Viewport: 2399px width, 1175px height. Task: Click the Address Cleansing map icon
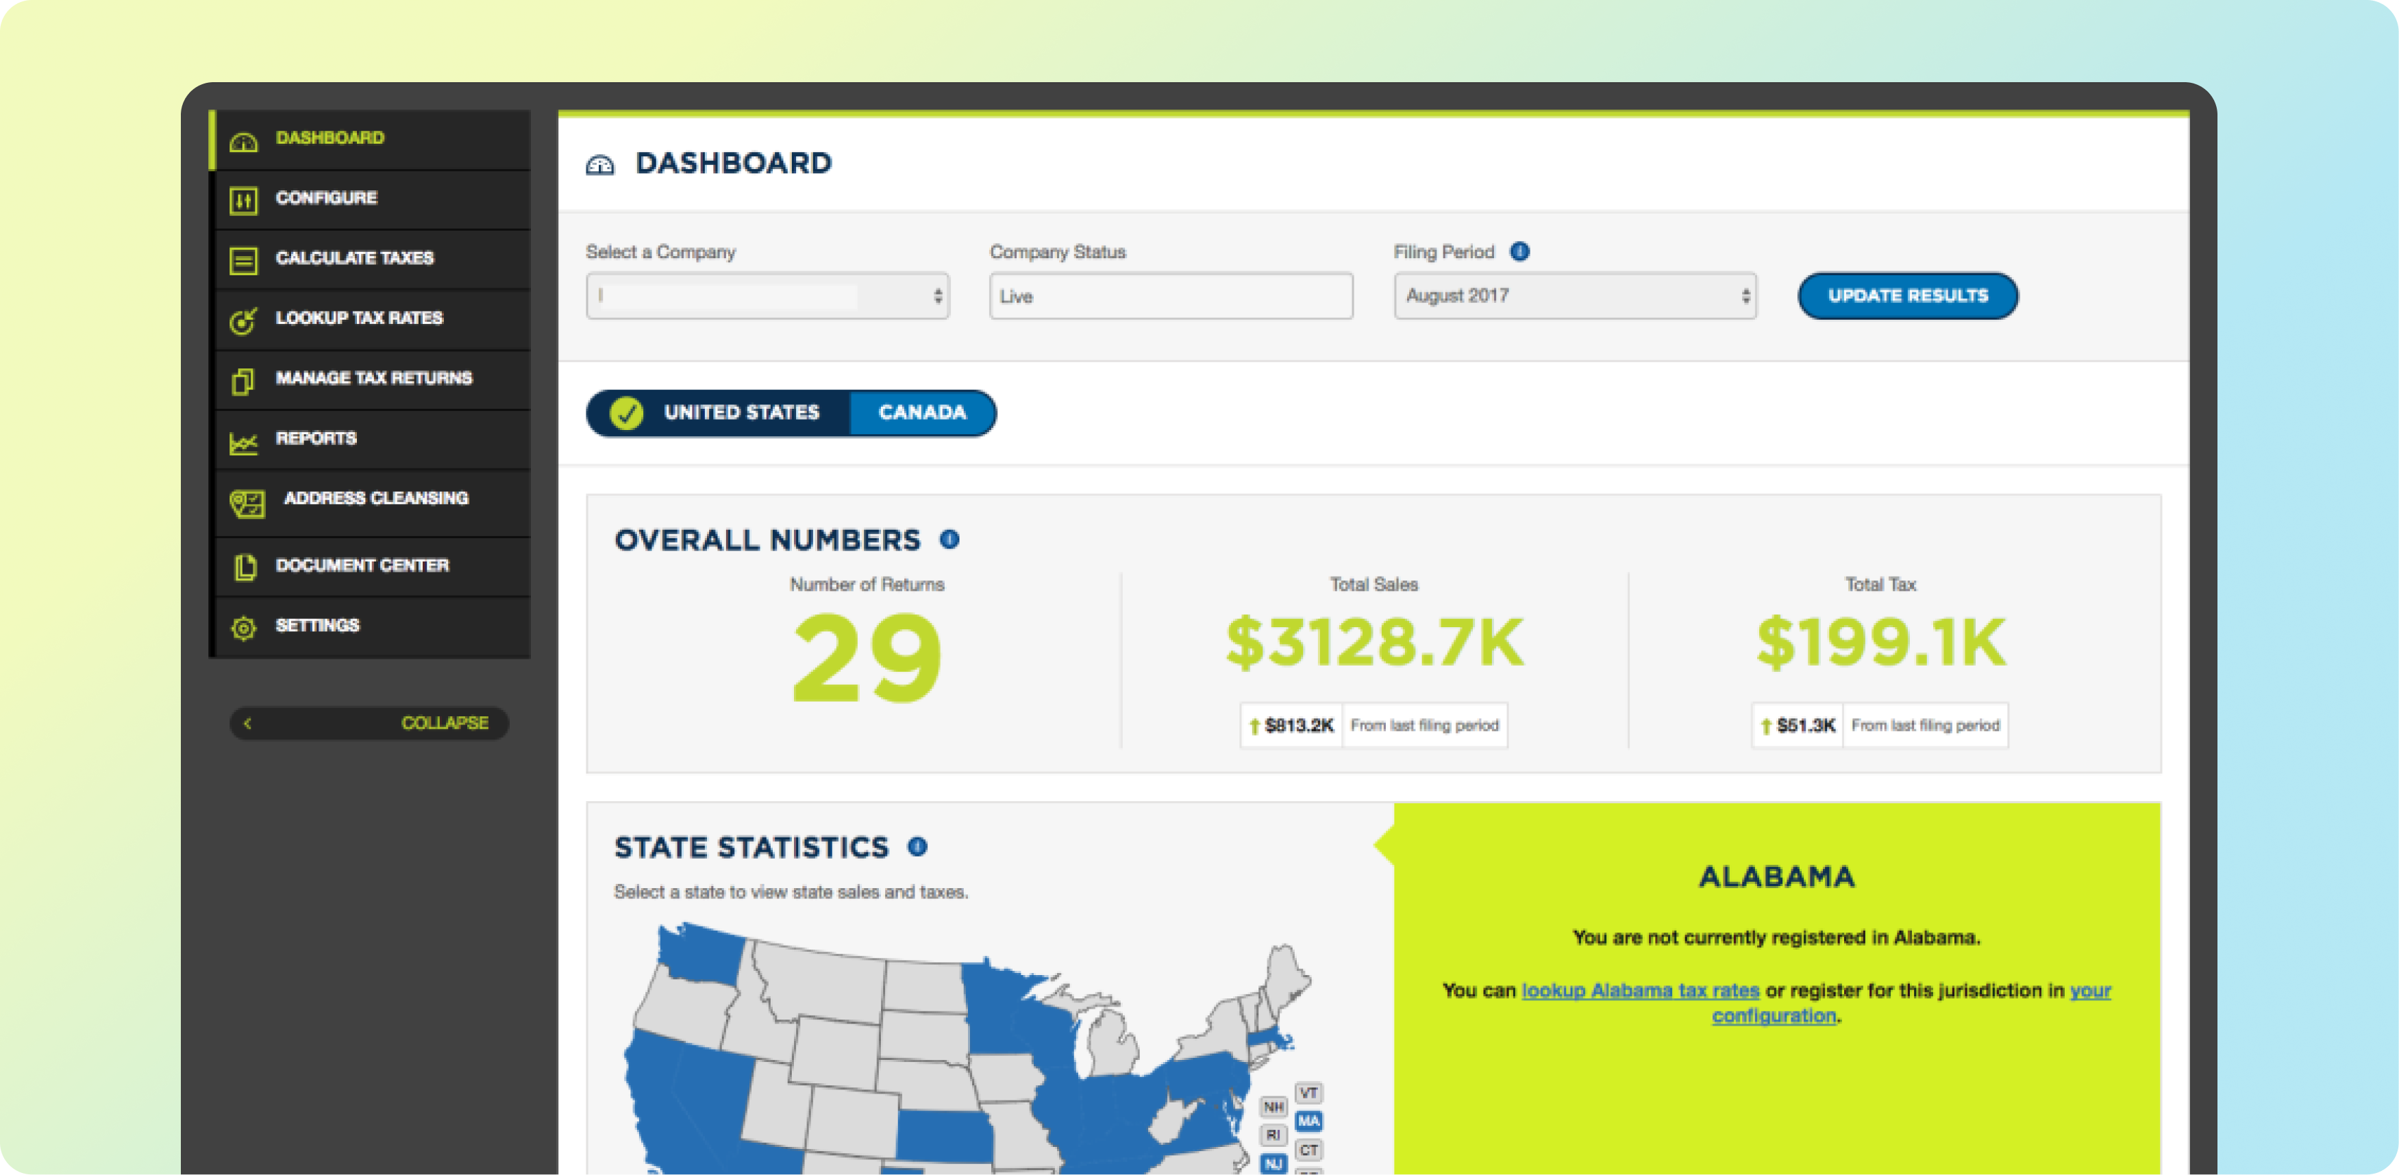point(247,503)
